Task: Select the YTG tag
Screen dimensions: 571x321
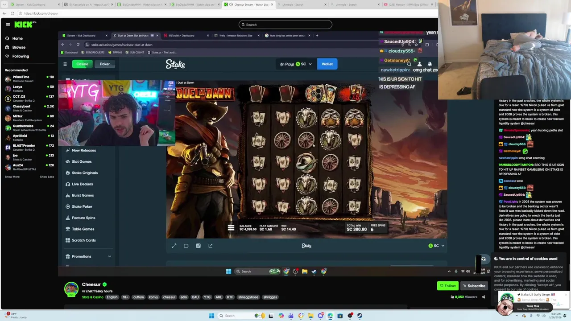Action: click(x=207, y=297)
